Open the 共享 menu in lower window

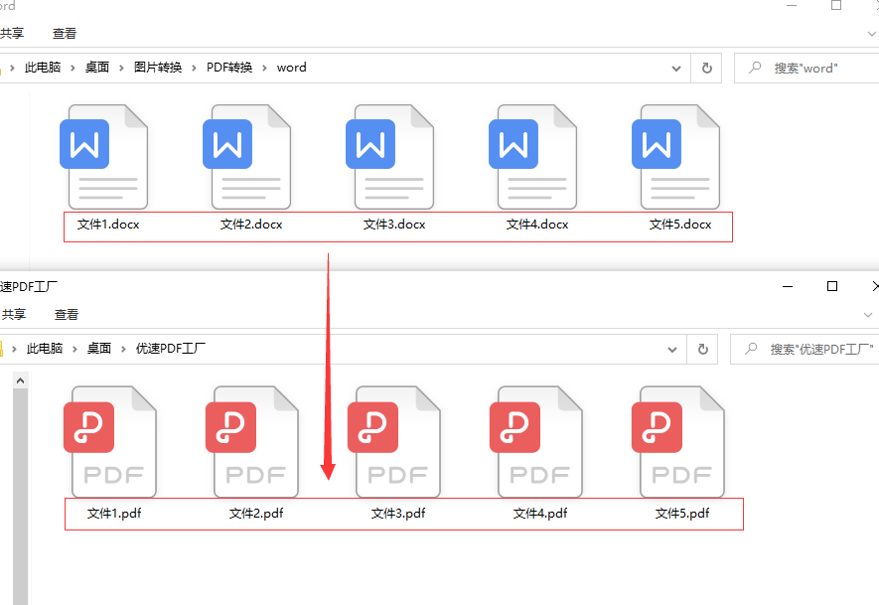[x=14, y=314]
